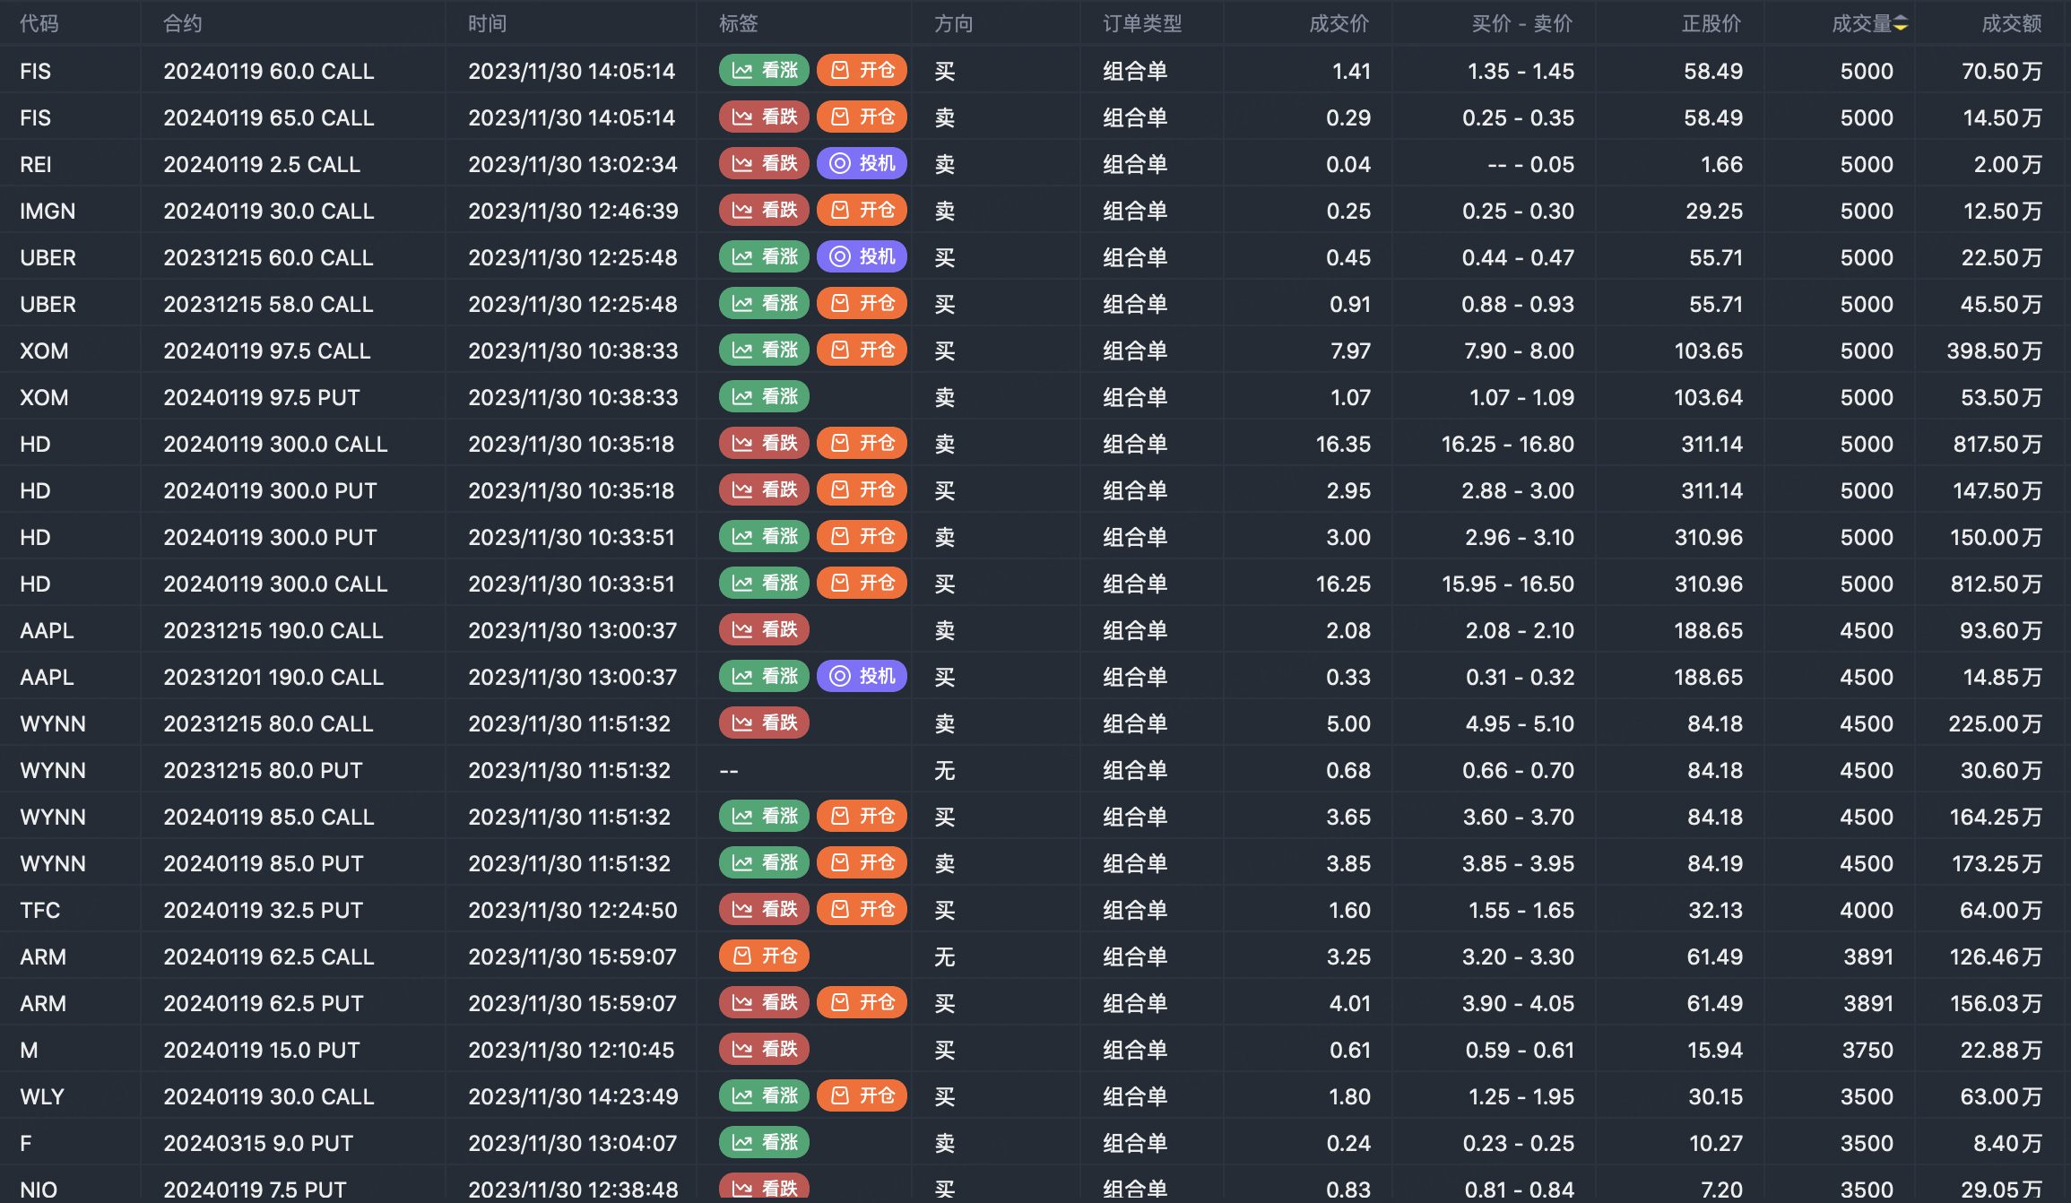Image resolution: width=2071 pixels, height=1203 pixels.
Task: Sort by the 时间 column header
Action: tap(487, 24)
